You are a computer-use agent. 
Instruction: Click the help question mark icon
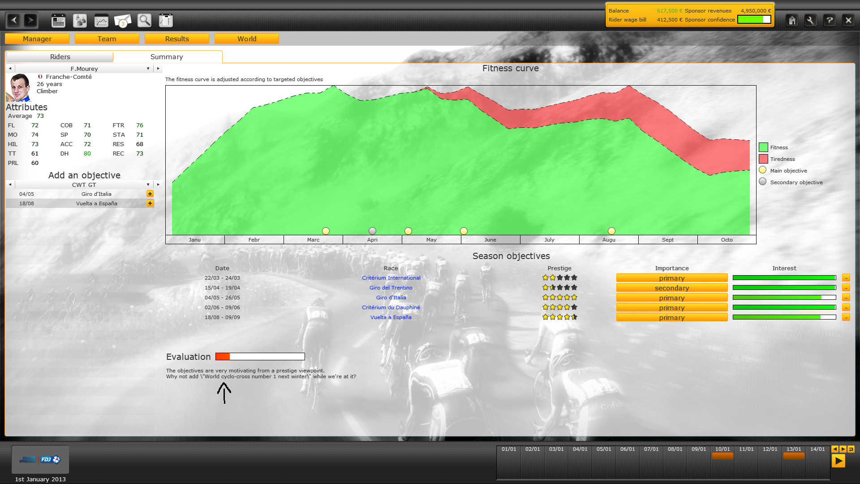coord(829,20)
